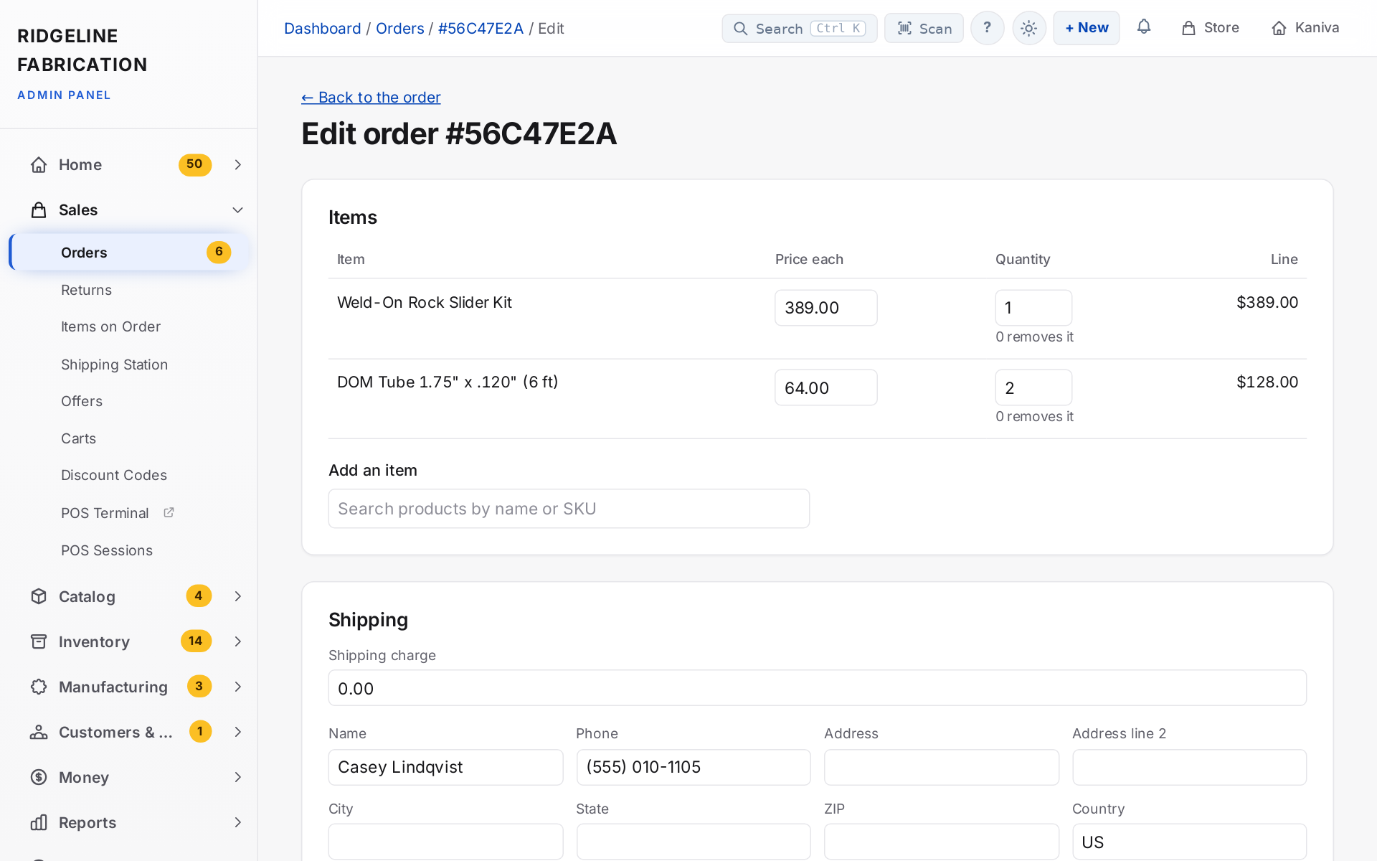Click the Home house icon in sidebar
This screenshot has height=861, width=1377.
(x=39, y=165)
